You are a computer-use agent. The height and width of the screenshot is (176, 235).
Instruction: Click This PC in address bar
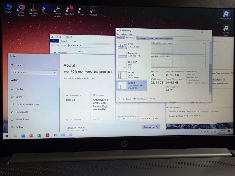(76, 46)
